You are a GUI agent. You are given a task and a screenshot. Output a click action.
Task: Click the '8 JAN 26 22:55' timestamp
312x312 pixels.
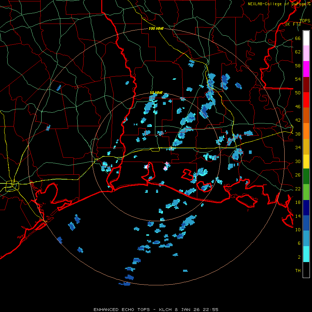[x=197, y=310]
